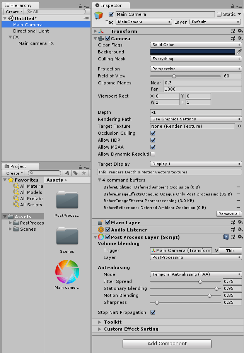Viewport: 244px width, 353px height.
Task: Collapse the FX object in Hierarchy
Action: (x=10, y=37)
